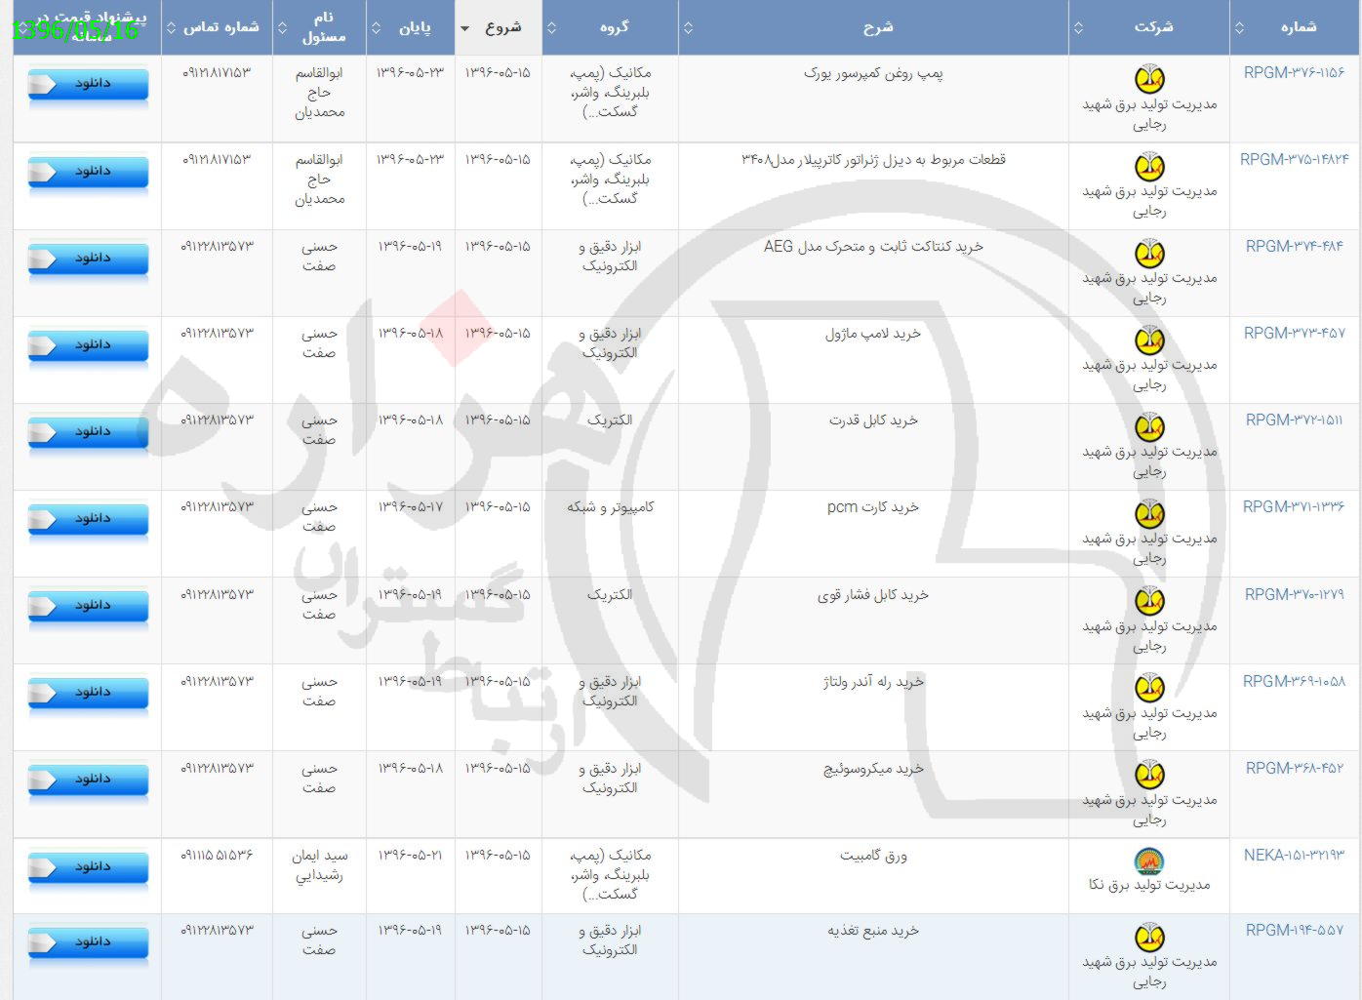The height and width of the screenshot is (1000, 1362).
Task: Click the company logo in row RPGM-370-1279
Action: click(x=1150, y=601)
